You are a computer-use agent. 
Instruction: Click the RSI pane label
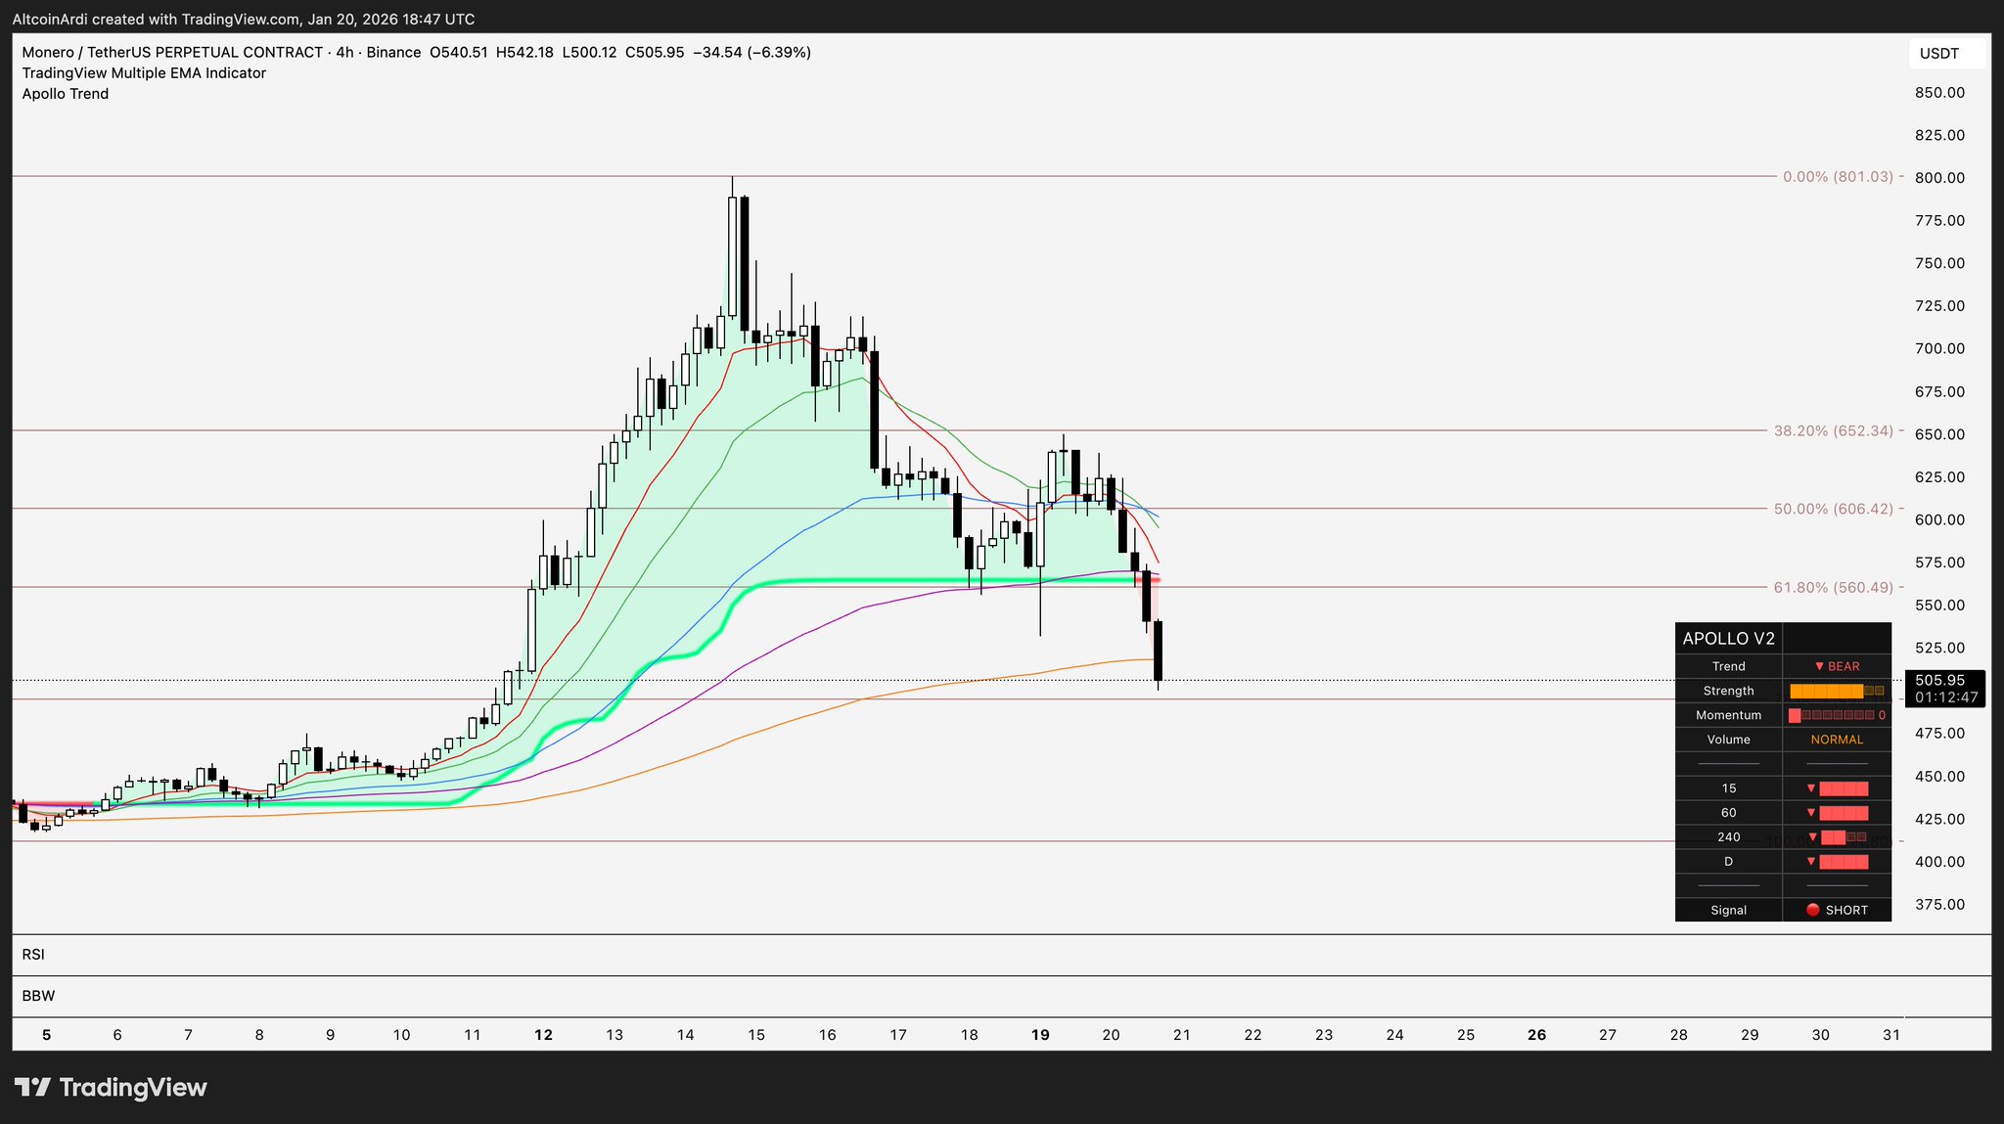34,955
